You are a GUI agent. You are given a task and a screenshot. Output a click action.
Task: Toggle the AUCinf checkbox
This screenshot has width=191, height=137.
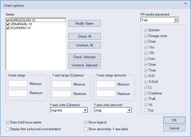(146, 82)
